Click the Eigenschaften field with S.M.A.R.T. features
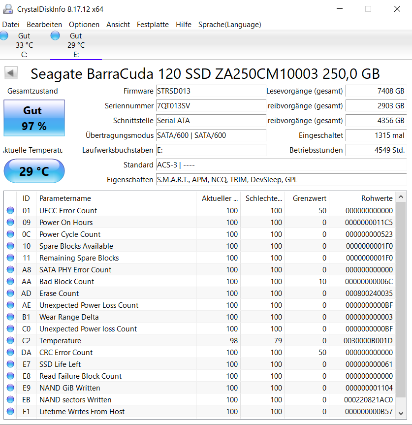Image resolution: width=412 pixels, height=425 pixels. click(282, 180)
